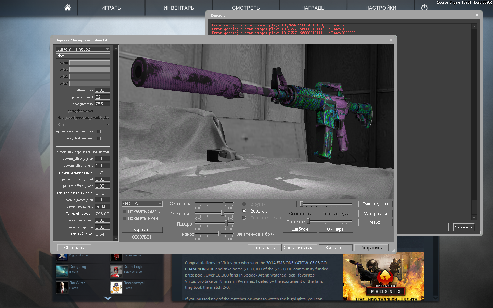Click Обновить button

click(74, 247)
